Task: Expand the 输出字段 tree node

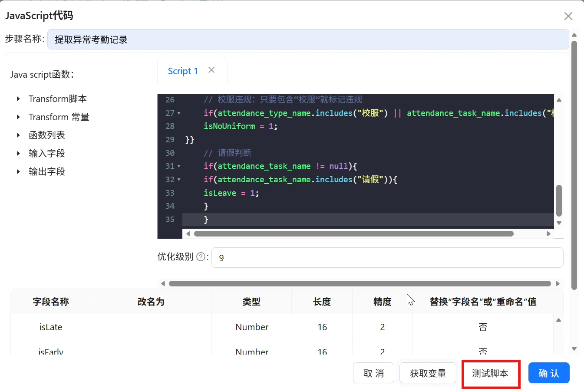Action: [18, 172]
